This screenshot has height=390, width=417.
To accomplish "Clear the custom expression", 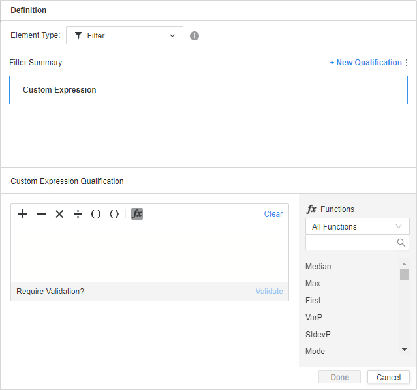I will [273, 214].
